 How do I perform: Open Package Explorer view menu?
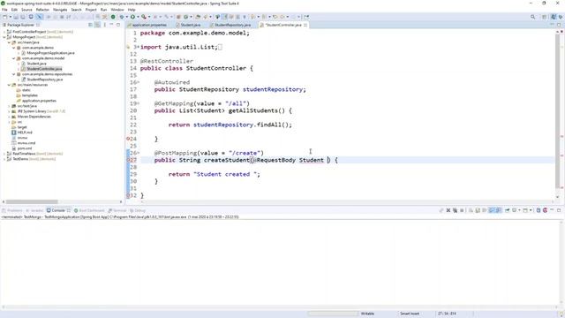pos(104,25)
